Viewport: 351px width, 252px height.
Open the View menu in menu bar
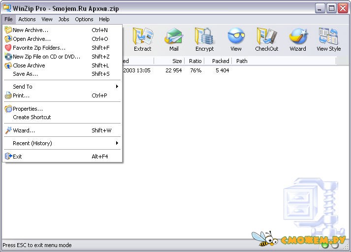(x=47, y=19)
